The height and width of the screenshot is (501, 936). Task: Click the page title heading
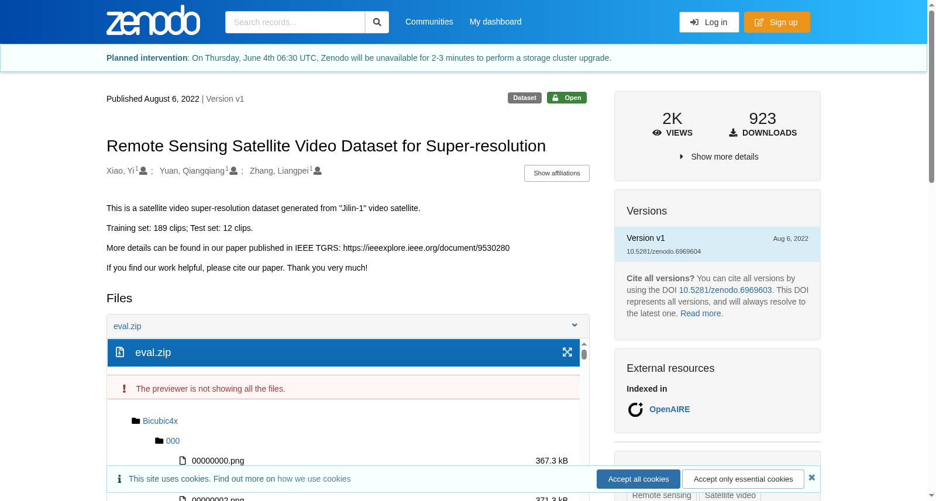[x=326, y=146]
